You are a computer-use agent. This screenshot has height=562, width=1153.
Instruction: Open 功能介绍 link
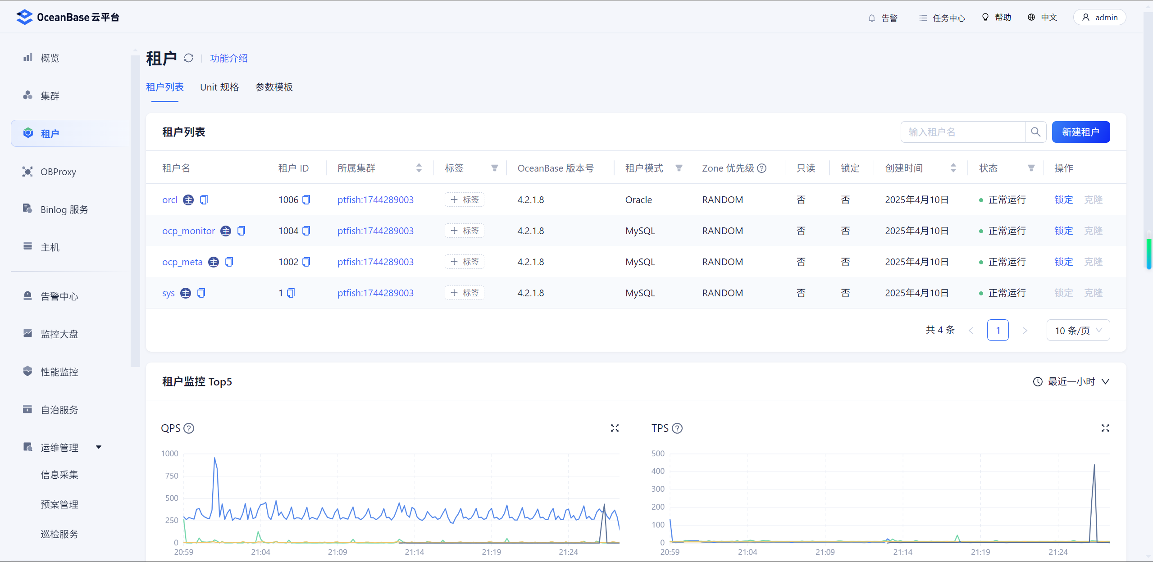click(229, 58)
